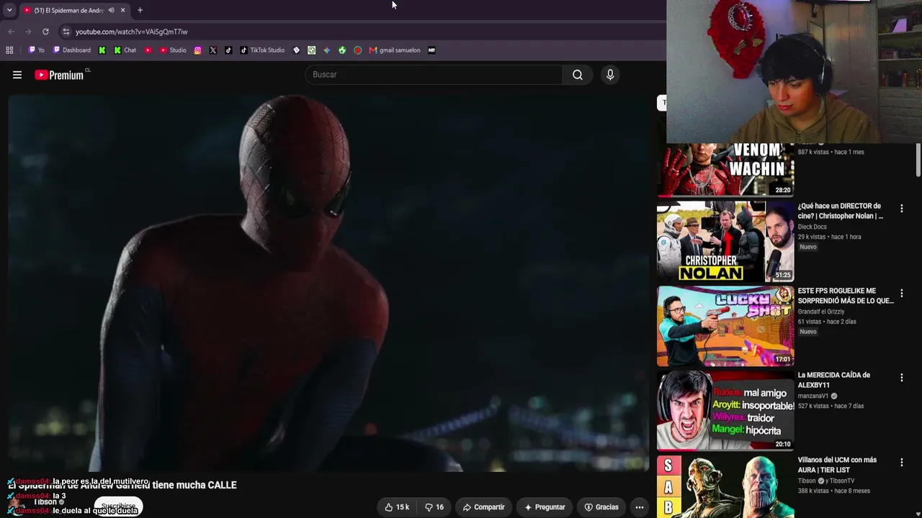View site information icon in address bar
Screen dimensions: 922x518
(x=66, y=32)
